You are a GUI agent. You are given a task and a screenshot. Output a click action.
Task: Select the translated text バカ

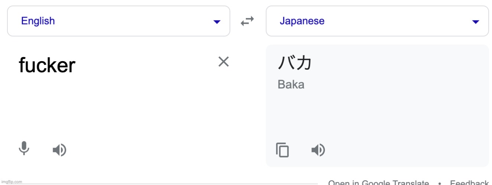pos(294,62)
